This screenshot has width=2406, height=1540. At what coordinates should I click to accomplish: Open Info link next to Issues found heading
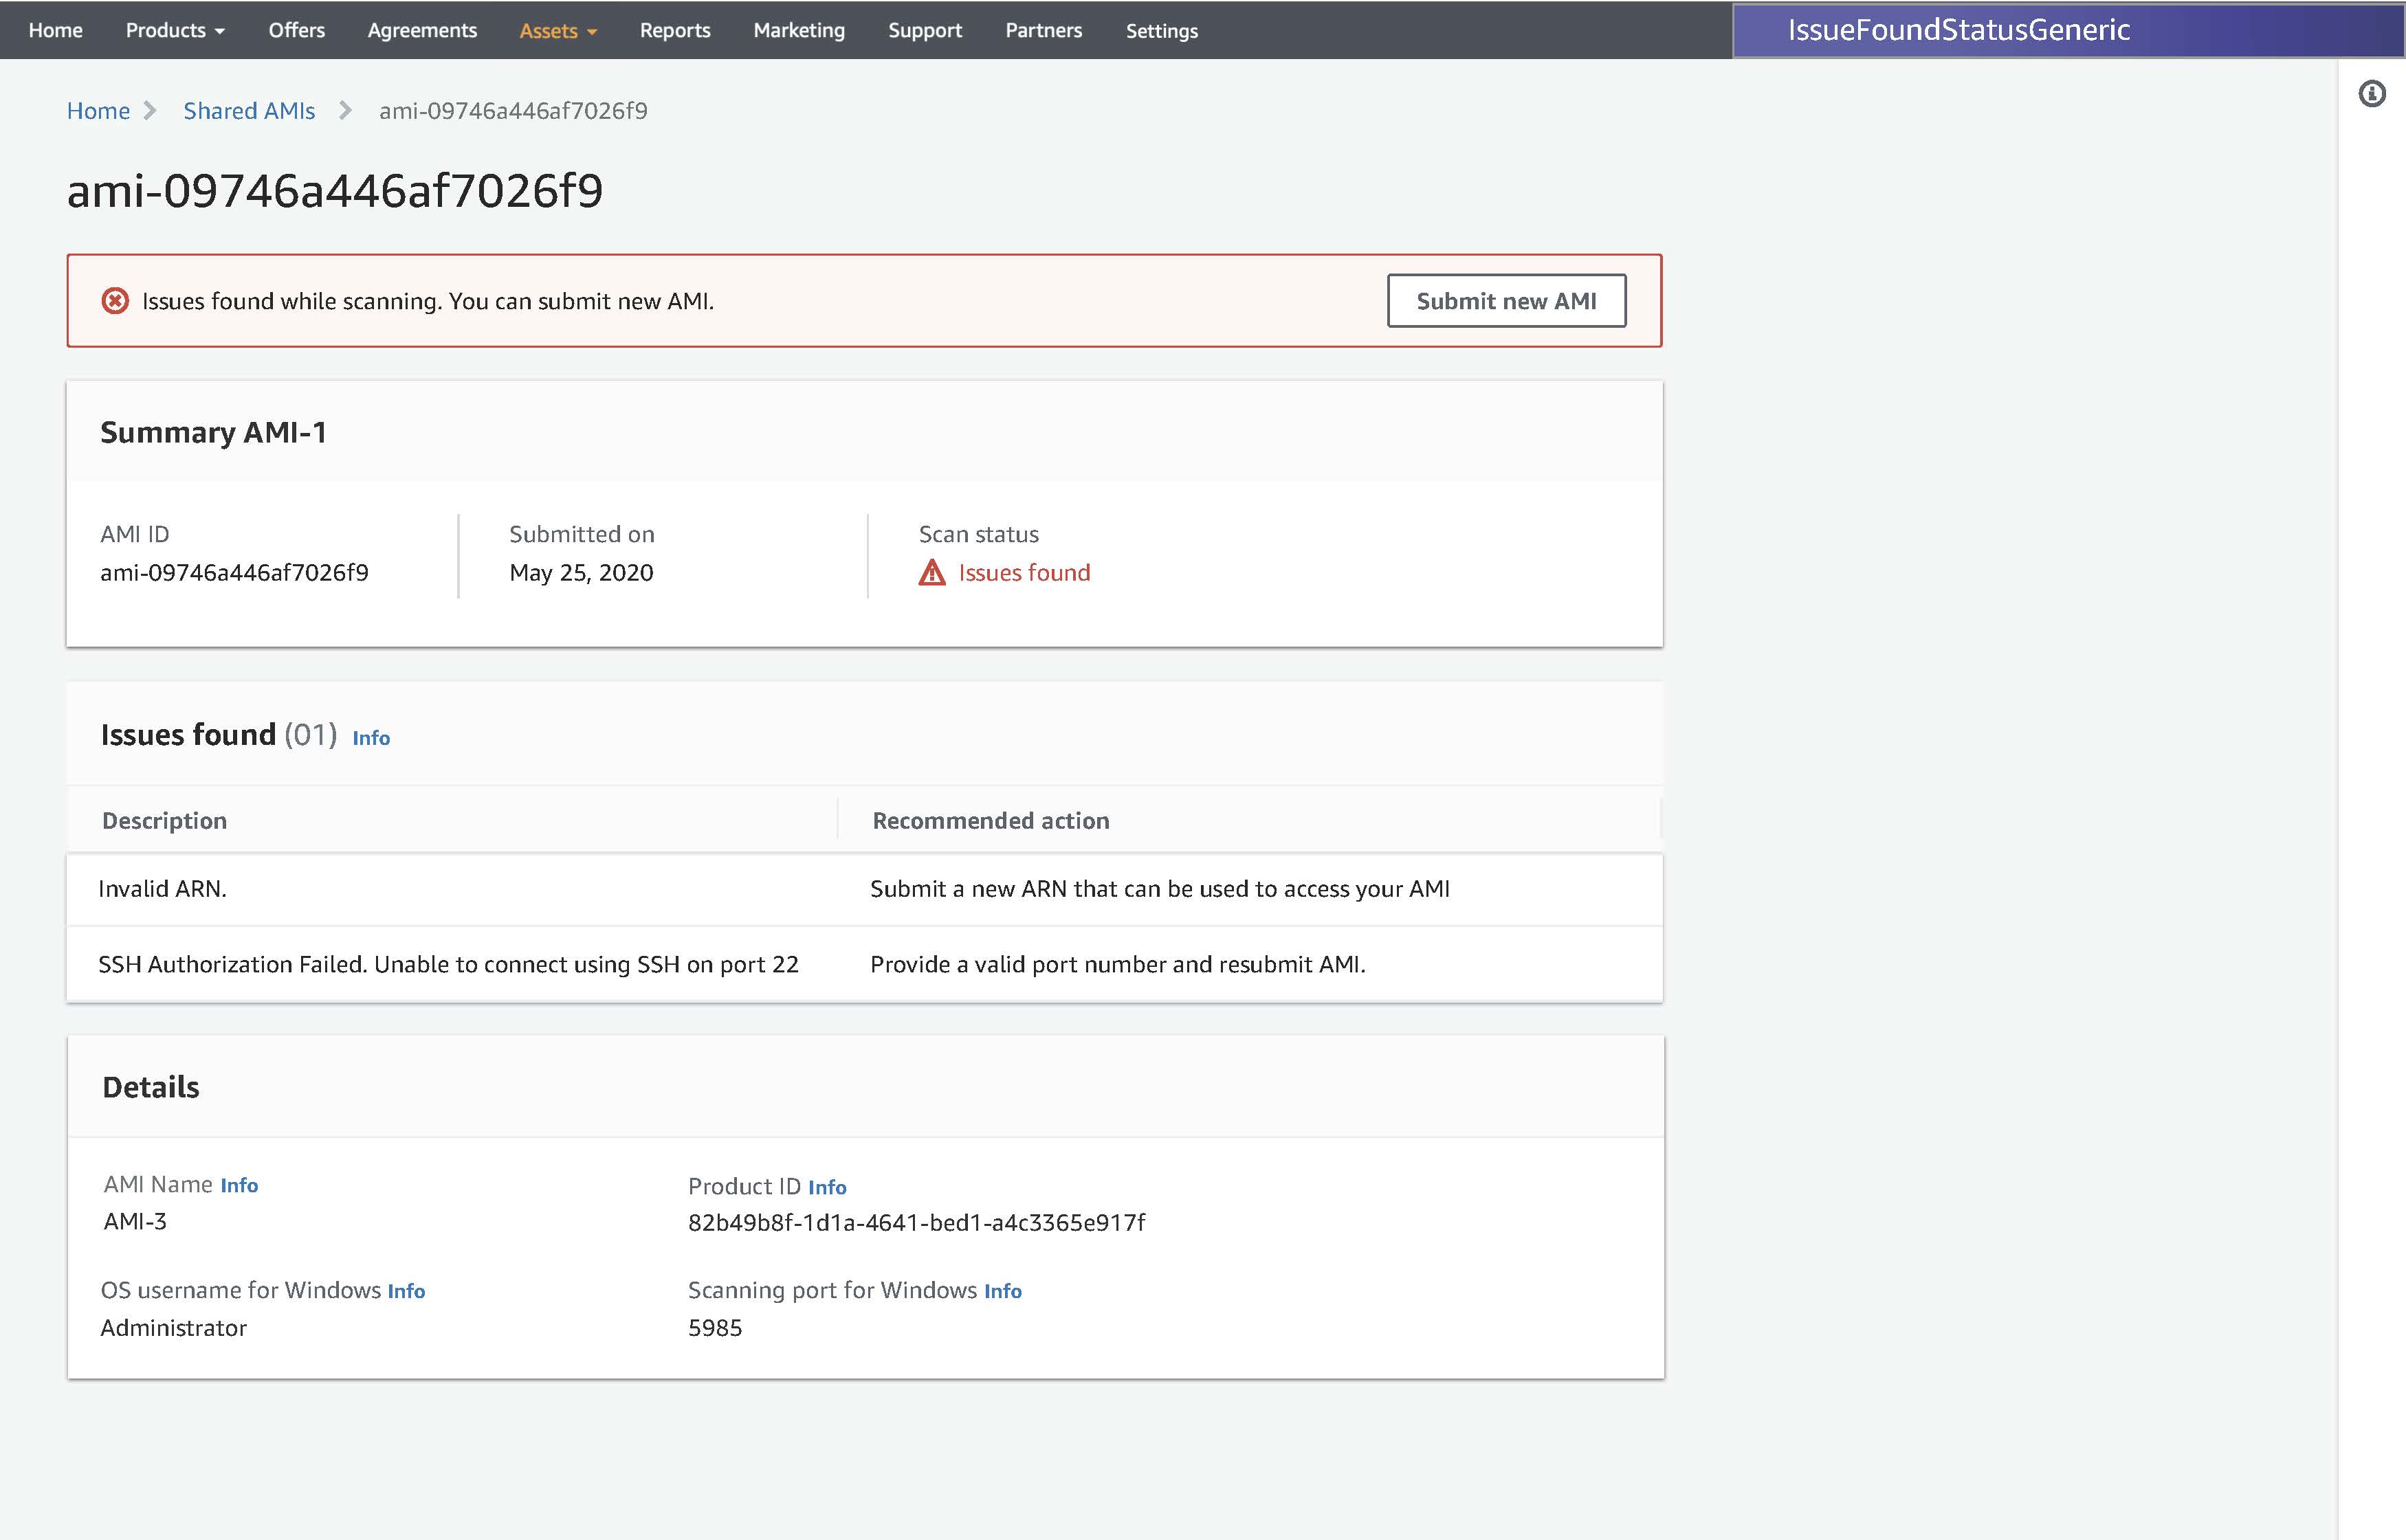(x=370, y=738)
